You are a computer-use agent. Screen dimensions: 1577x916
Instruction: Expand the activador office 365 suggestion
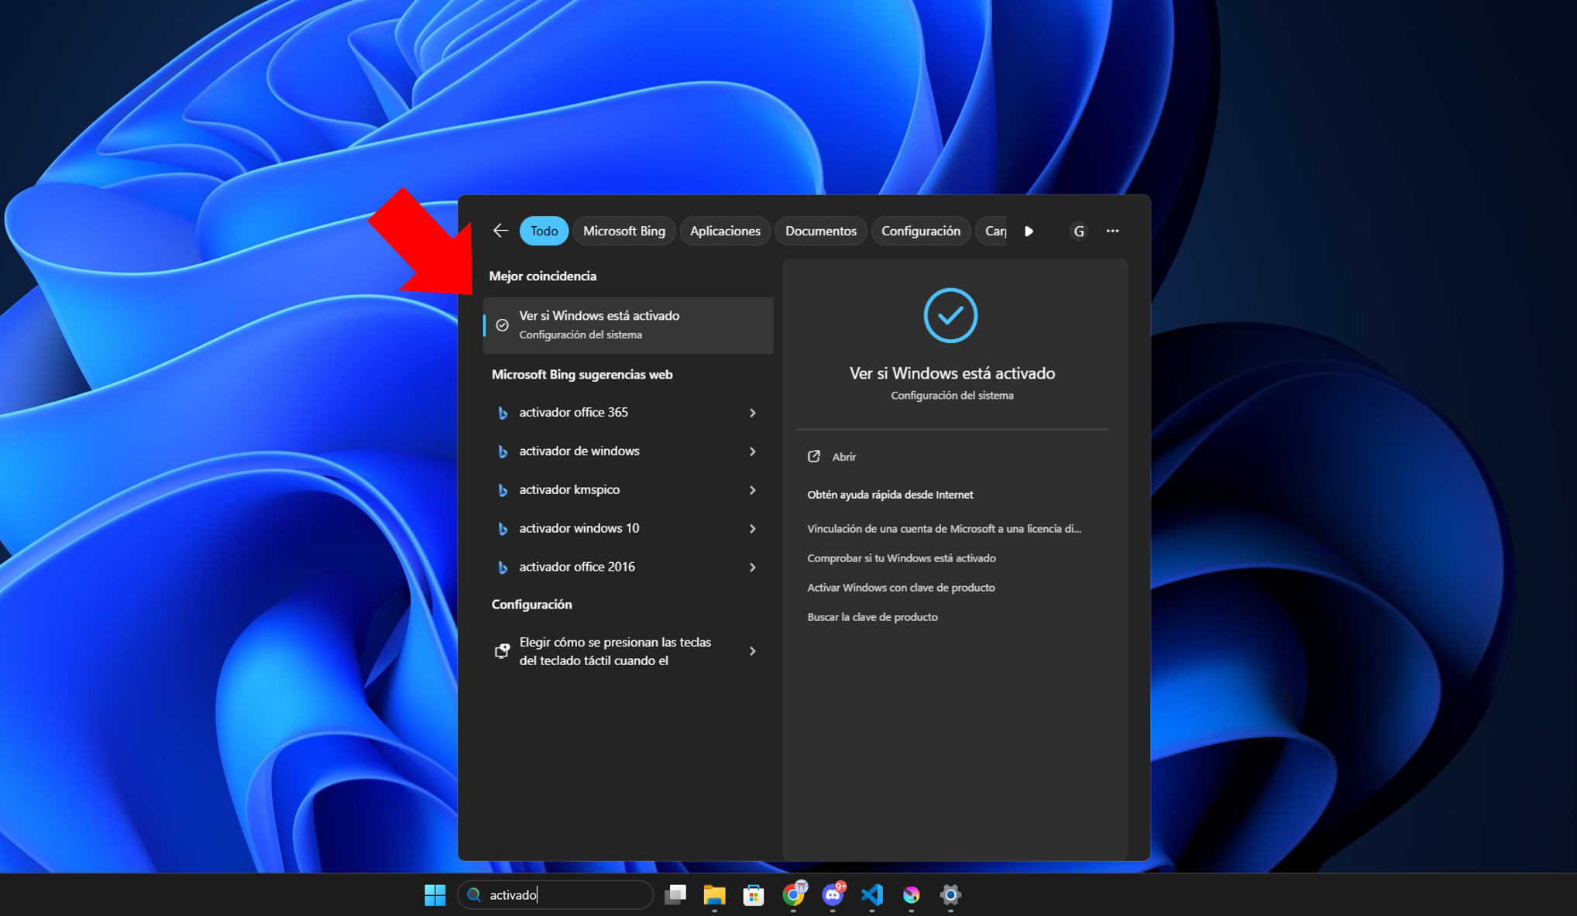point(752,412)
